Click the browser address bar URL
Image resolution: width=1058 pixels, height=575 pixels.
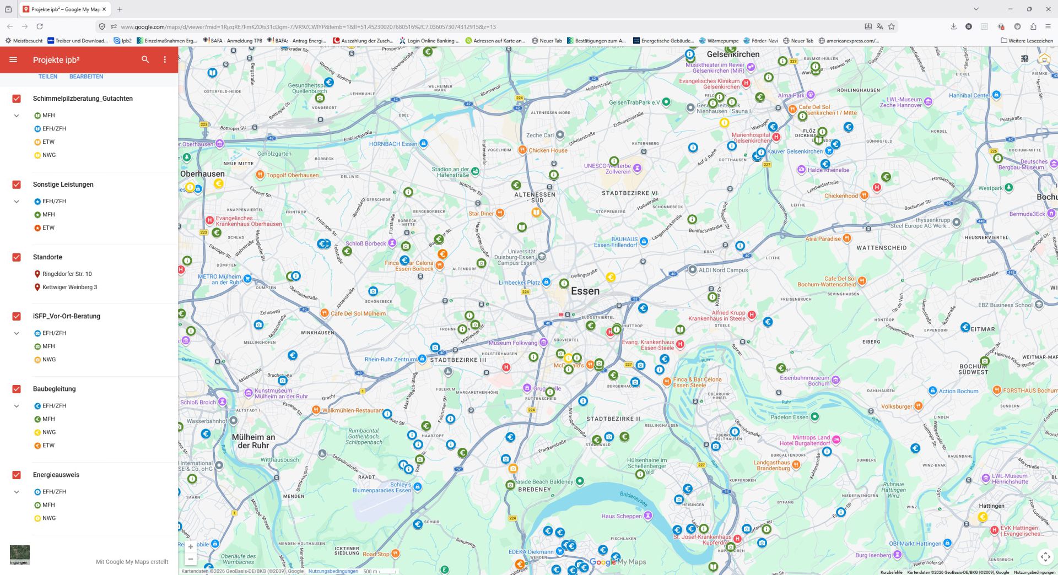pyautogui.click(x=309, y=26)
